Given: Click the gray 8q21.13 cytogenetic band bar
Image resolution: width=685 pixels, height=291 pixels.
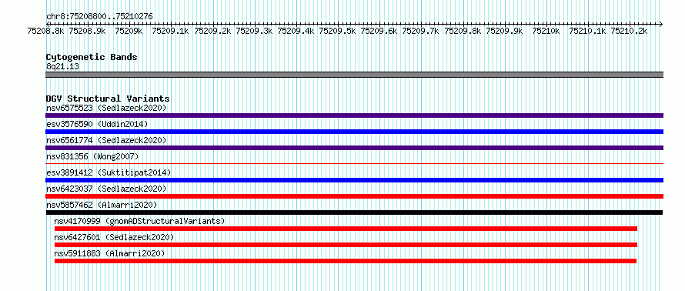Looking at the screenshot, I should click(354, 75).
